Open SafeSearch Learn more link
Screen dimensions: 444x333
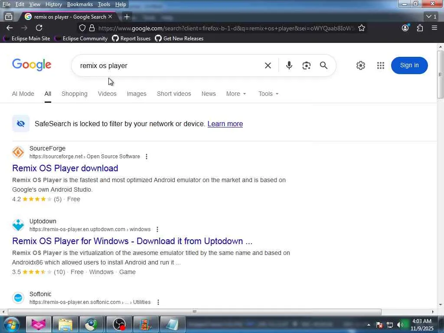(225, 124)
